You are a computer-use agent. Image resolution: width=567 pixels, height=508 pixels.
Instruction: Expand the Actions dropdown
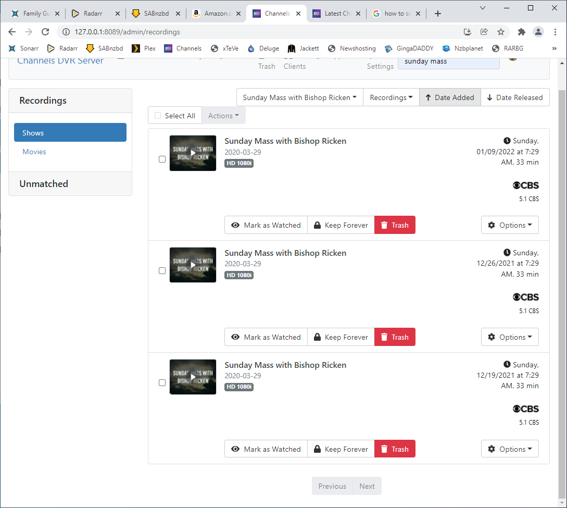tap(223, 116)
